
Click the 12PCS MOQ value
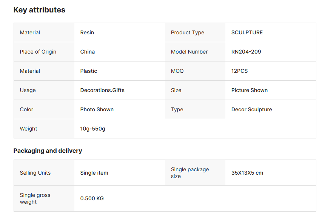(x=239, y=71)
